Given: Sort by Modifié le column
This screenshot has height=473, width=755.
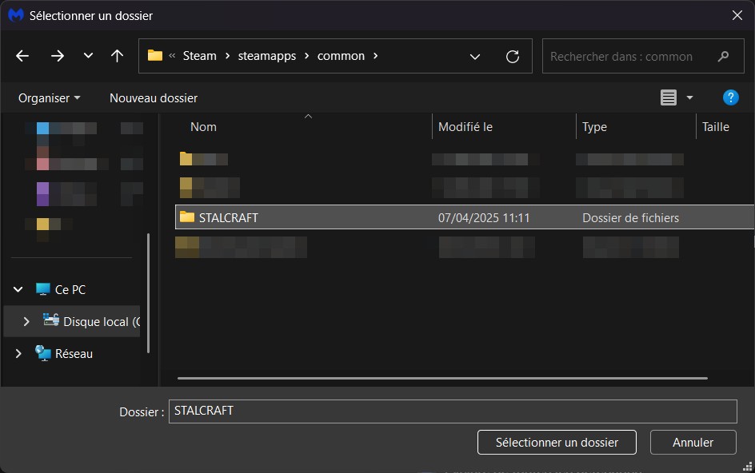Looking at the screenshot, I should pos(465,127).
